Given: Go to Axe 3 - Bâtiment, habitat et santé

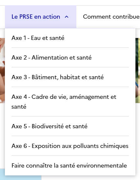Looking at the screenshot, I should [x=70, y=77].
